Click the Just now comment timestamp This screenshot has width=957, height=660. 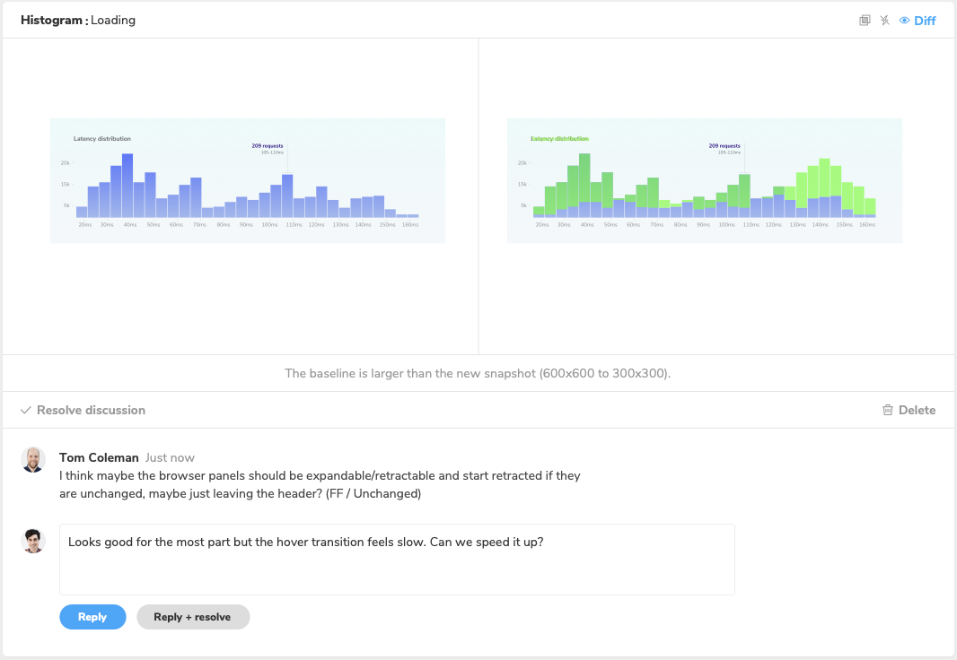(170, 457)
